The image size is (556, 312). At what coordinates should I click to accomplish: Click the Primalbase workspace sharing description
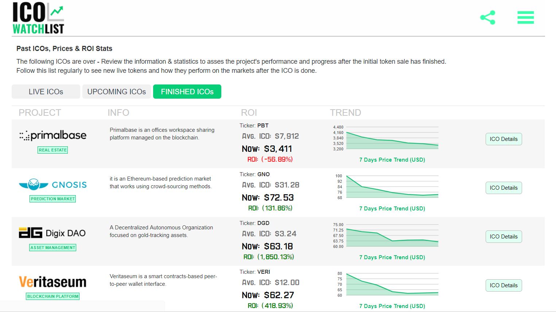coord(162,134)
